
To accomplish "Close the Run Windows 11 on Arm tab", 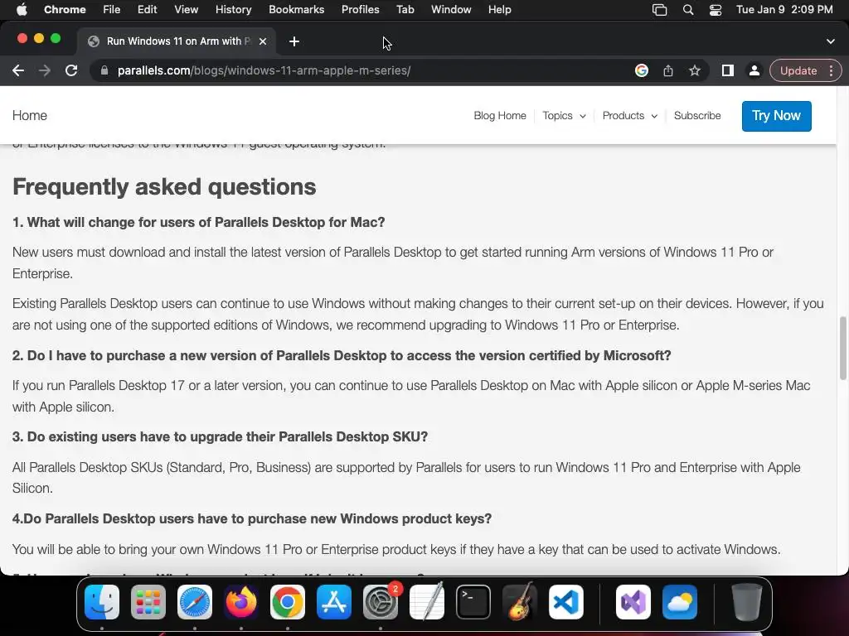I will coord(263,41).
